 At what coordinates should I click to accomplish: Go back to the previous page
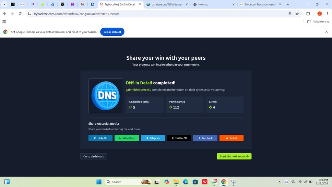tap(5, 14)
